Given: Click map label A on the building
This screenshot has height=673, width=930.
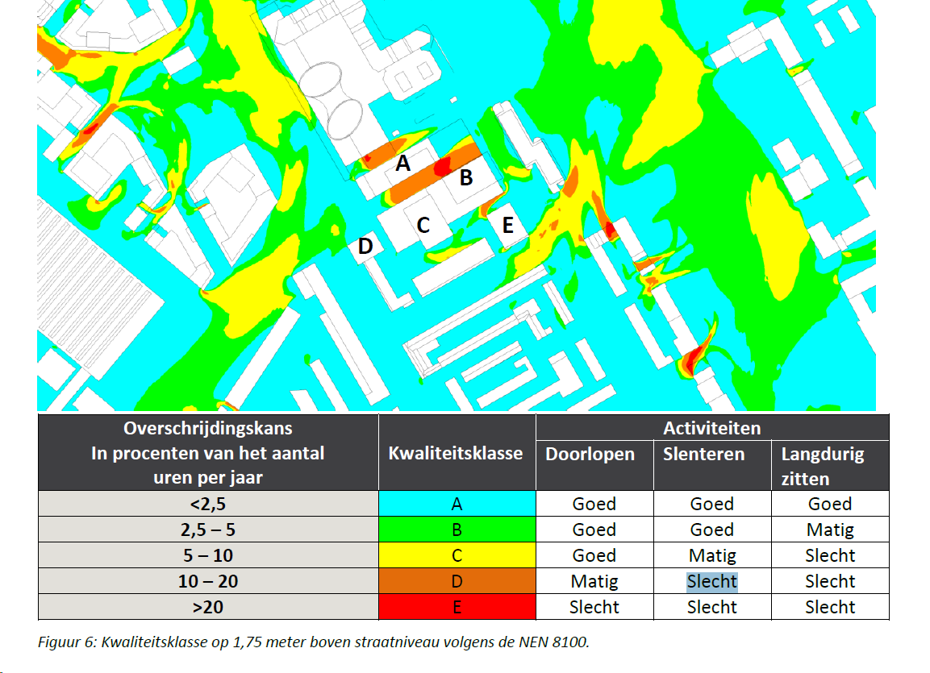Looking at the screenshot, I should point(402,163).
